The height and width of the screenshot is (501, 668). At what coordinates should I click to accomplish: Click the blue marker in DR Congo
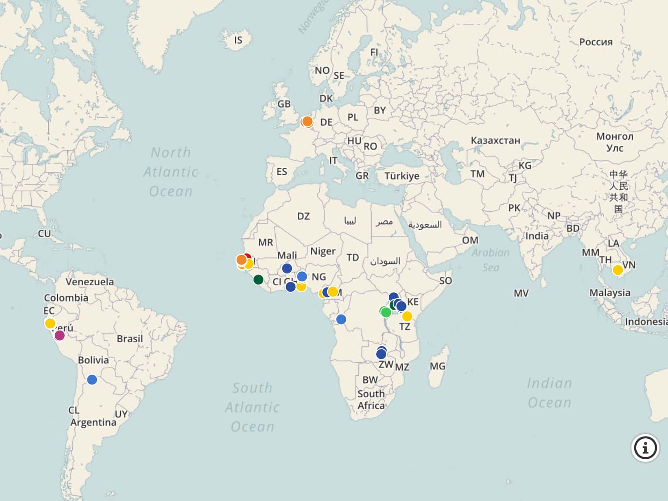click(342, 319)
